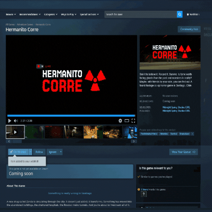This screenshot has width=212, height=212.
Task: Click No user reviews text
Action: (x=170, y=96)
